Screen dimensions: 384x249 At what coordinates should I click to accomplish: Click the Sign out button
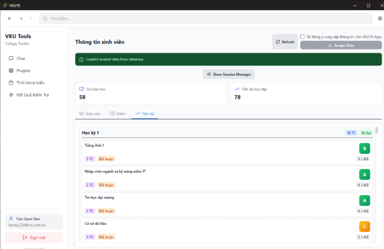tap(34, 238)
